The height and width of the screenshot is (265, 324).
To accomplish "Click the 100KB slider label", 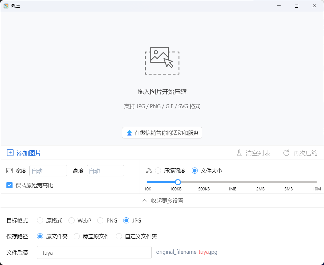I will (x=176, y=189).
